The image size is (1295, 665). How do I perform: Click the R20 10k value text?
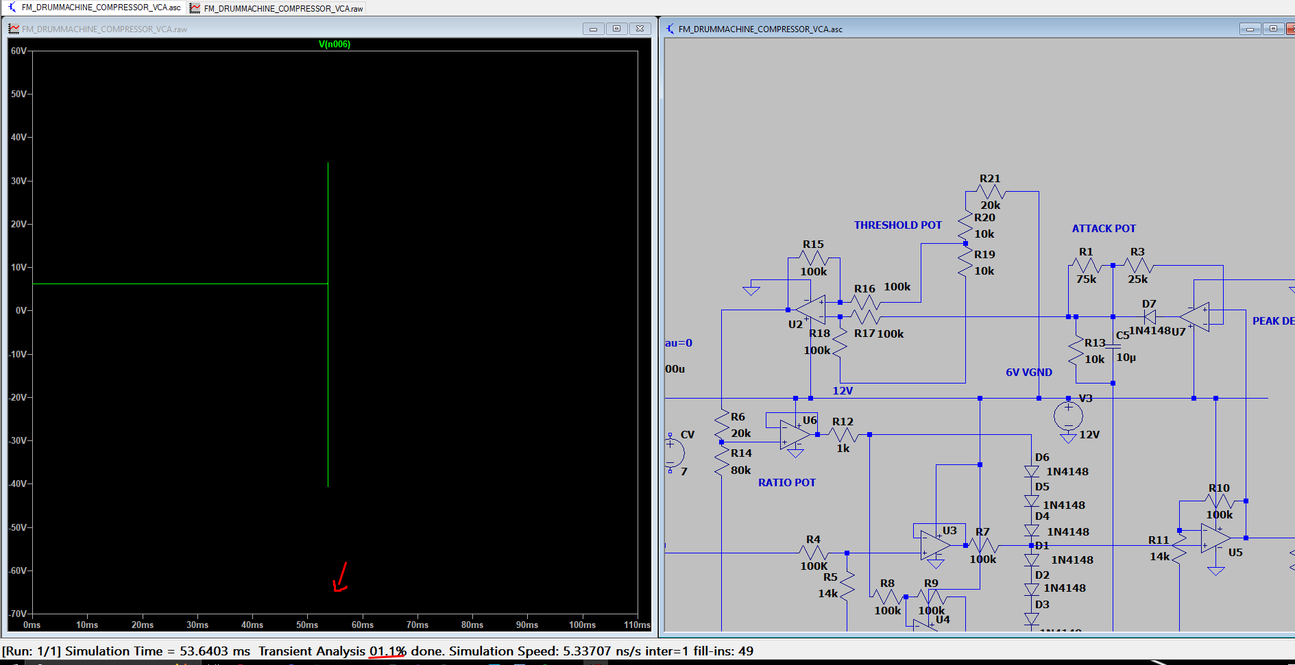pyautogui.click(x=984, y=234)
